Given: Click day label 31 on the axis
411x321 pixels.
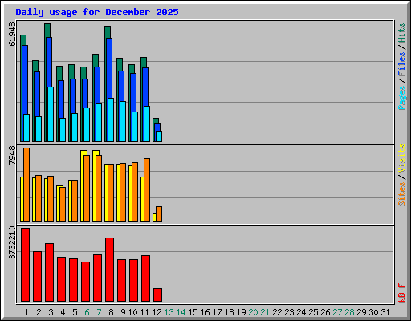Looking at the screenshot, I should (x=385, y=312).
